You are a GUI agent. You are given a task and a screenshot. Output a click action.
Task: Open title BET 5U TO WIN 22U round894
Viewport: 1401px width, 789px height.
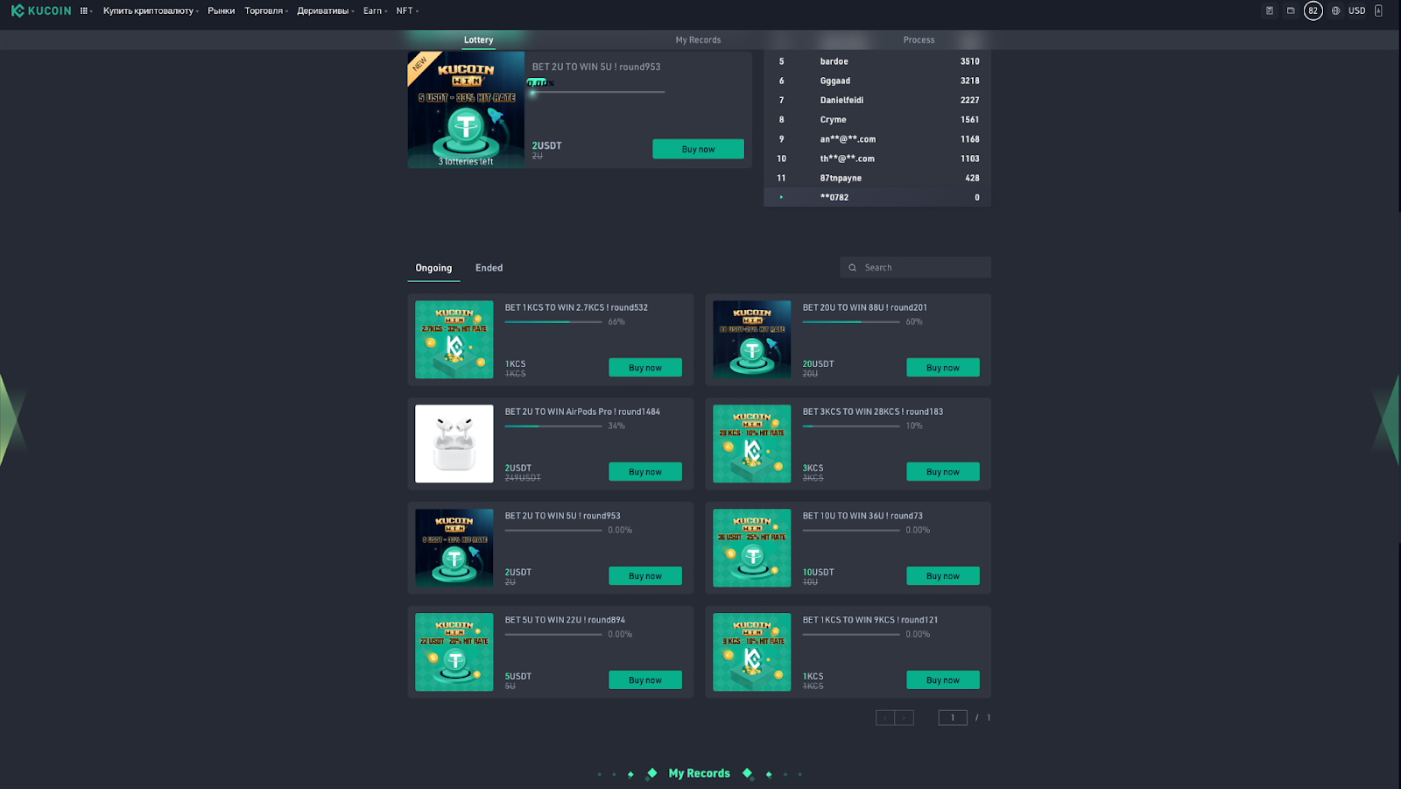[565, 620]
